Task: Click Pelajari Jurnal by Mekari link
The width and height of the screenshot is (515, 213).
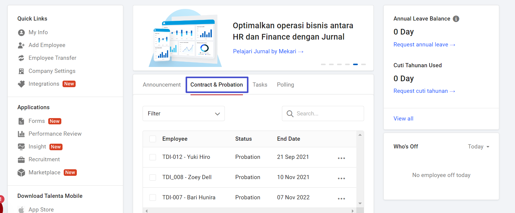Action: (268, 51)
